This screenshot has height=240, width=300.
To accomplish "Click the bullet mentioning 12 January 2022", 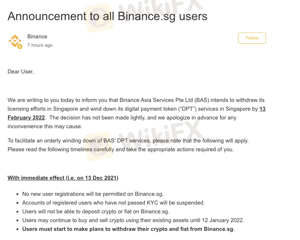I will (x=133, y=220).
